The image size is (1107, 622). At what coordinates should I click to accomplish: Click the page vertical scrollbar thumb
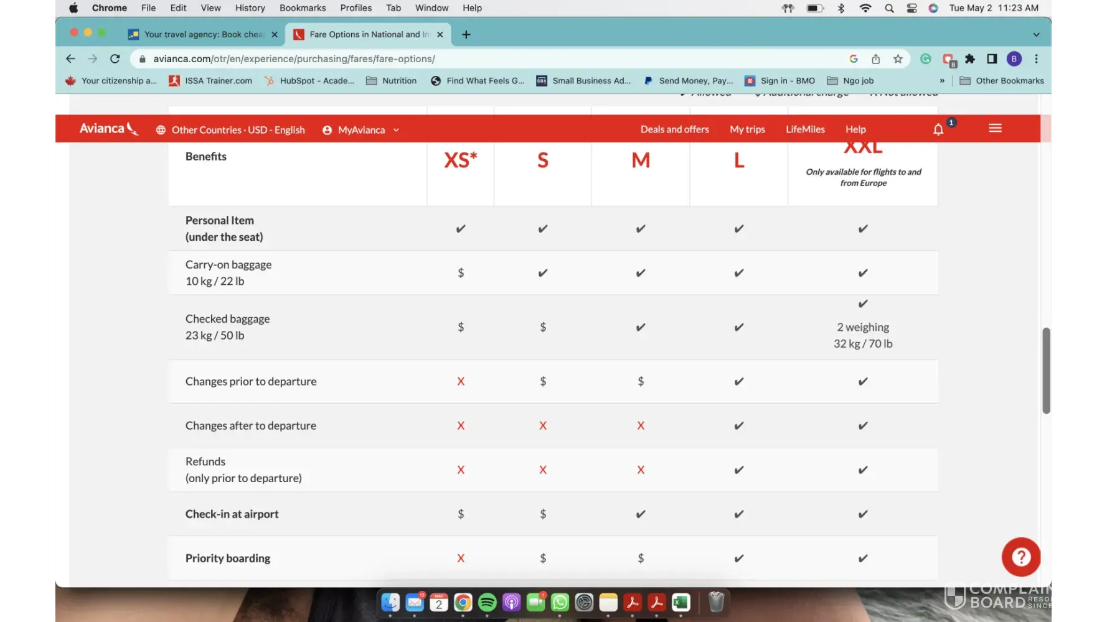pos(1046,371)
